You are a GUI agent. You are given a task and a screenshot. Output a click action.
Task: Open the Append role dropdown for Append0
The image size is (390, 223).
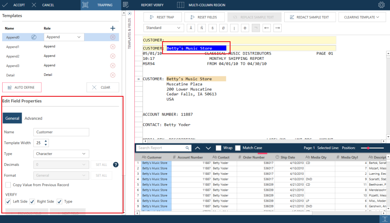coord(63,37)
